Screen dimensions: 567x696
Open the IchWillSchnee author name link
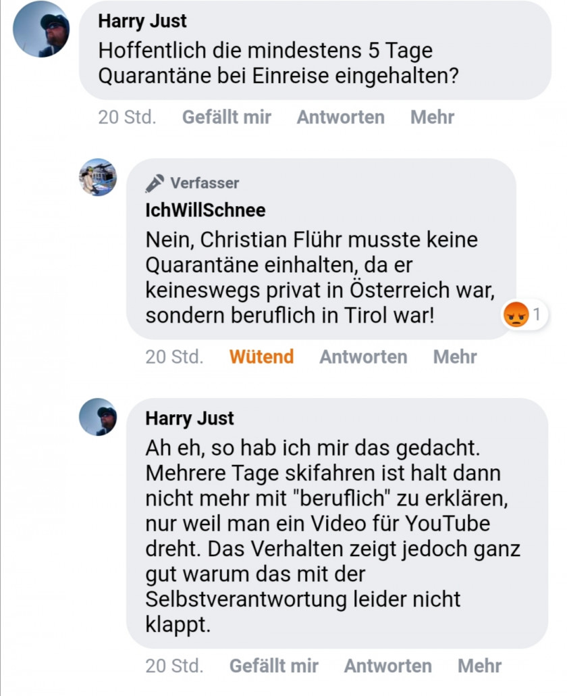[x=205, y=210]
